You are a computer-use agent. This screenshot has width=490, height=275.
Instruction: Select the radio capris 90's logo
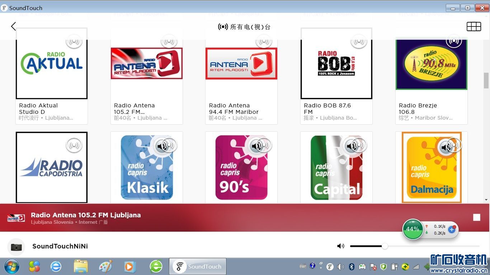[241, 167]
